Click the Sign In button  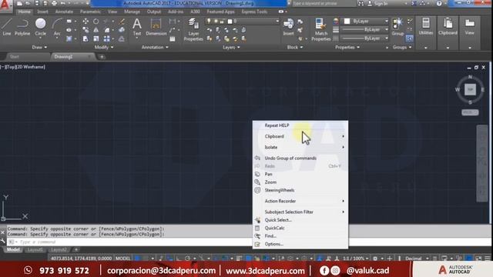378,4
